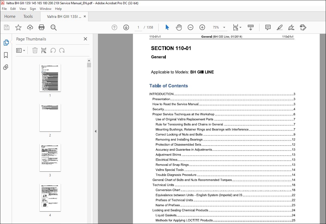Open thumbnails options menu dropdown
Image resolution: width=326 pixels, height=224 pixels.
click(20, 50)
